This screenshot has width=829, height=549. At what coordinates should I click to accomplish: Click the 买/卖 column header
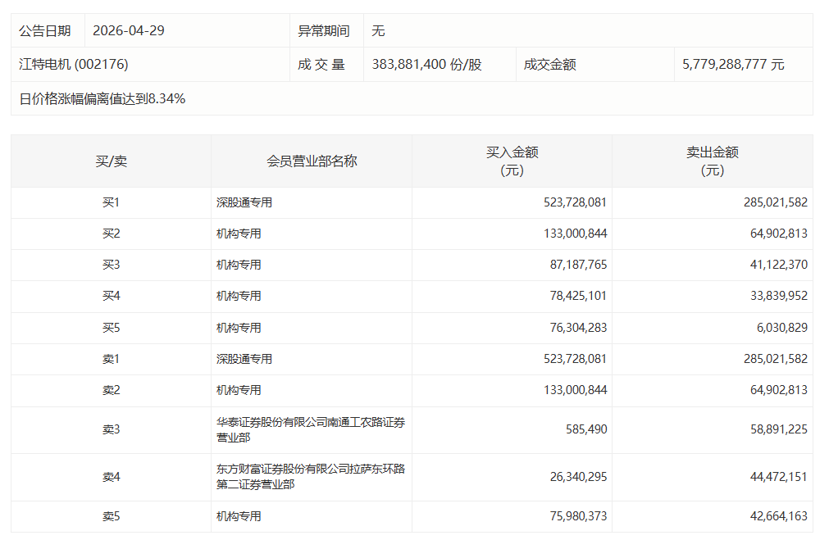111,161
